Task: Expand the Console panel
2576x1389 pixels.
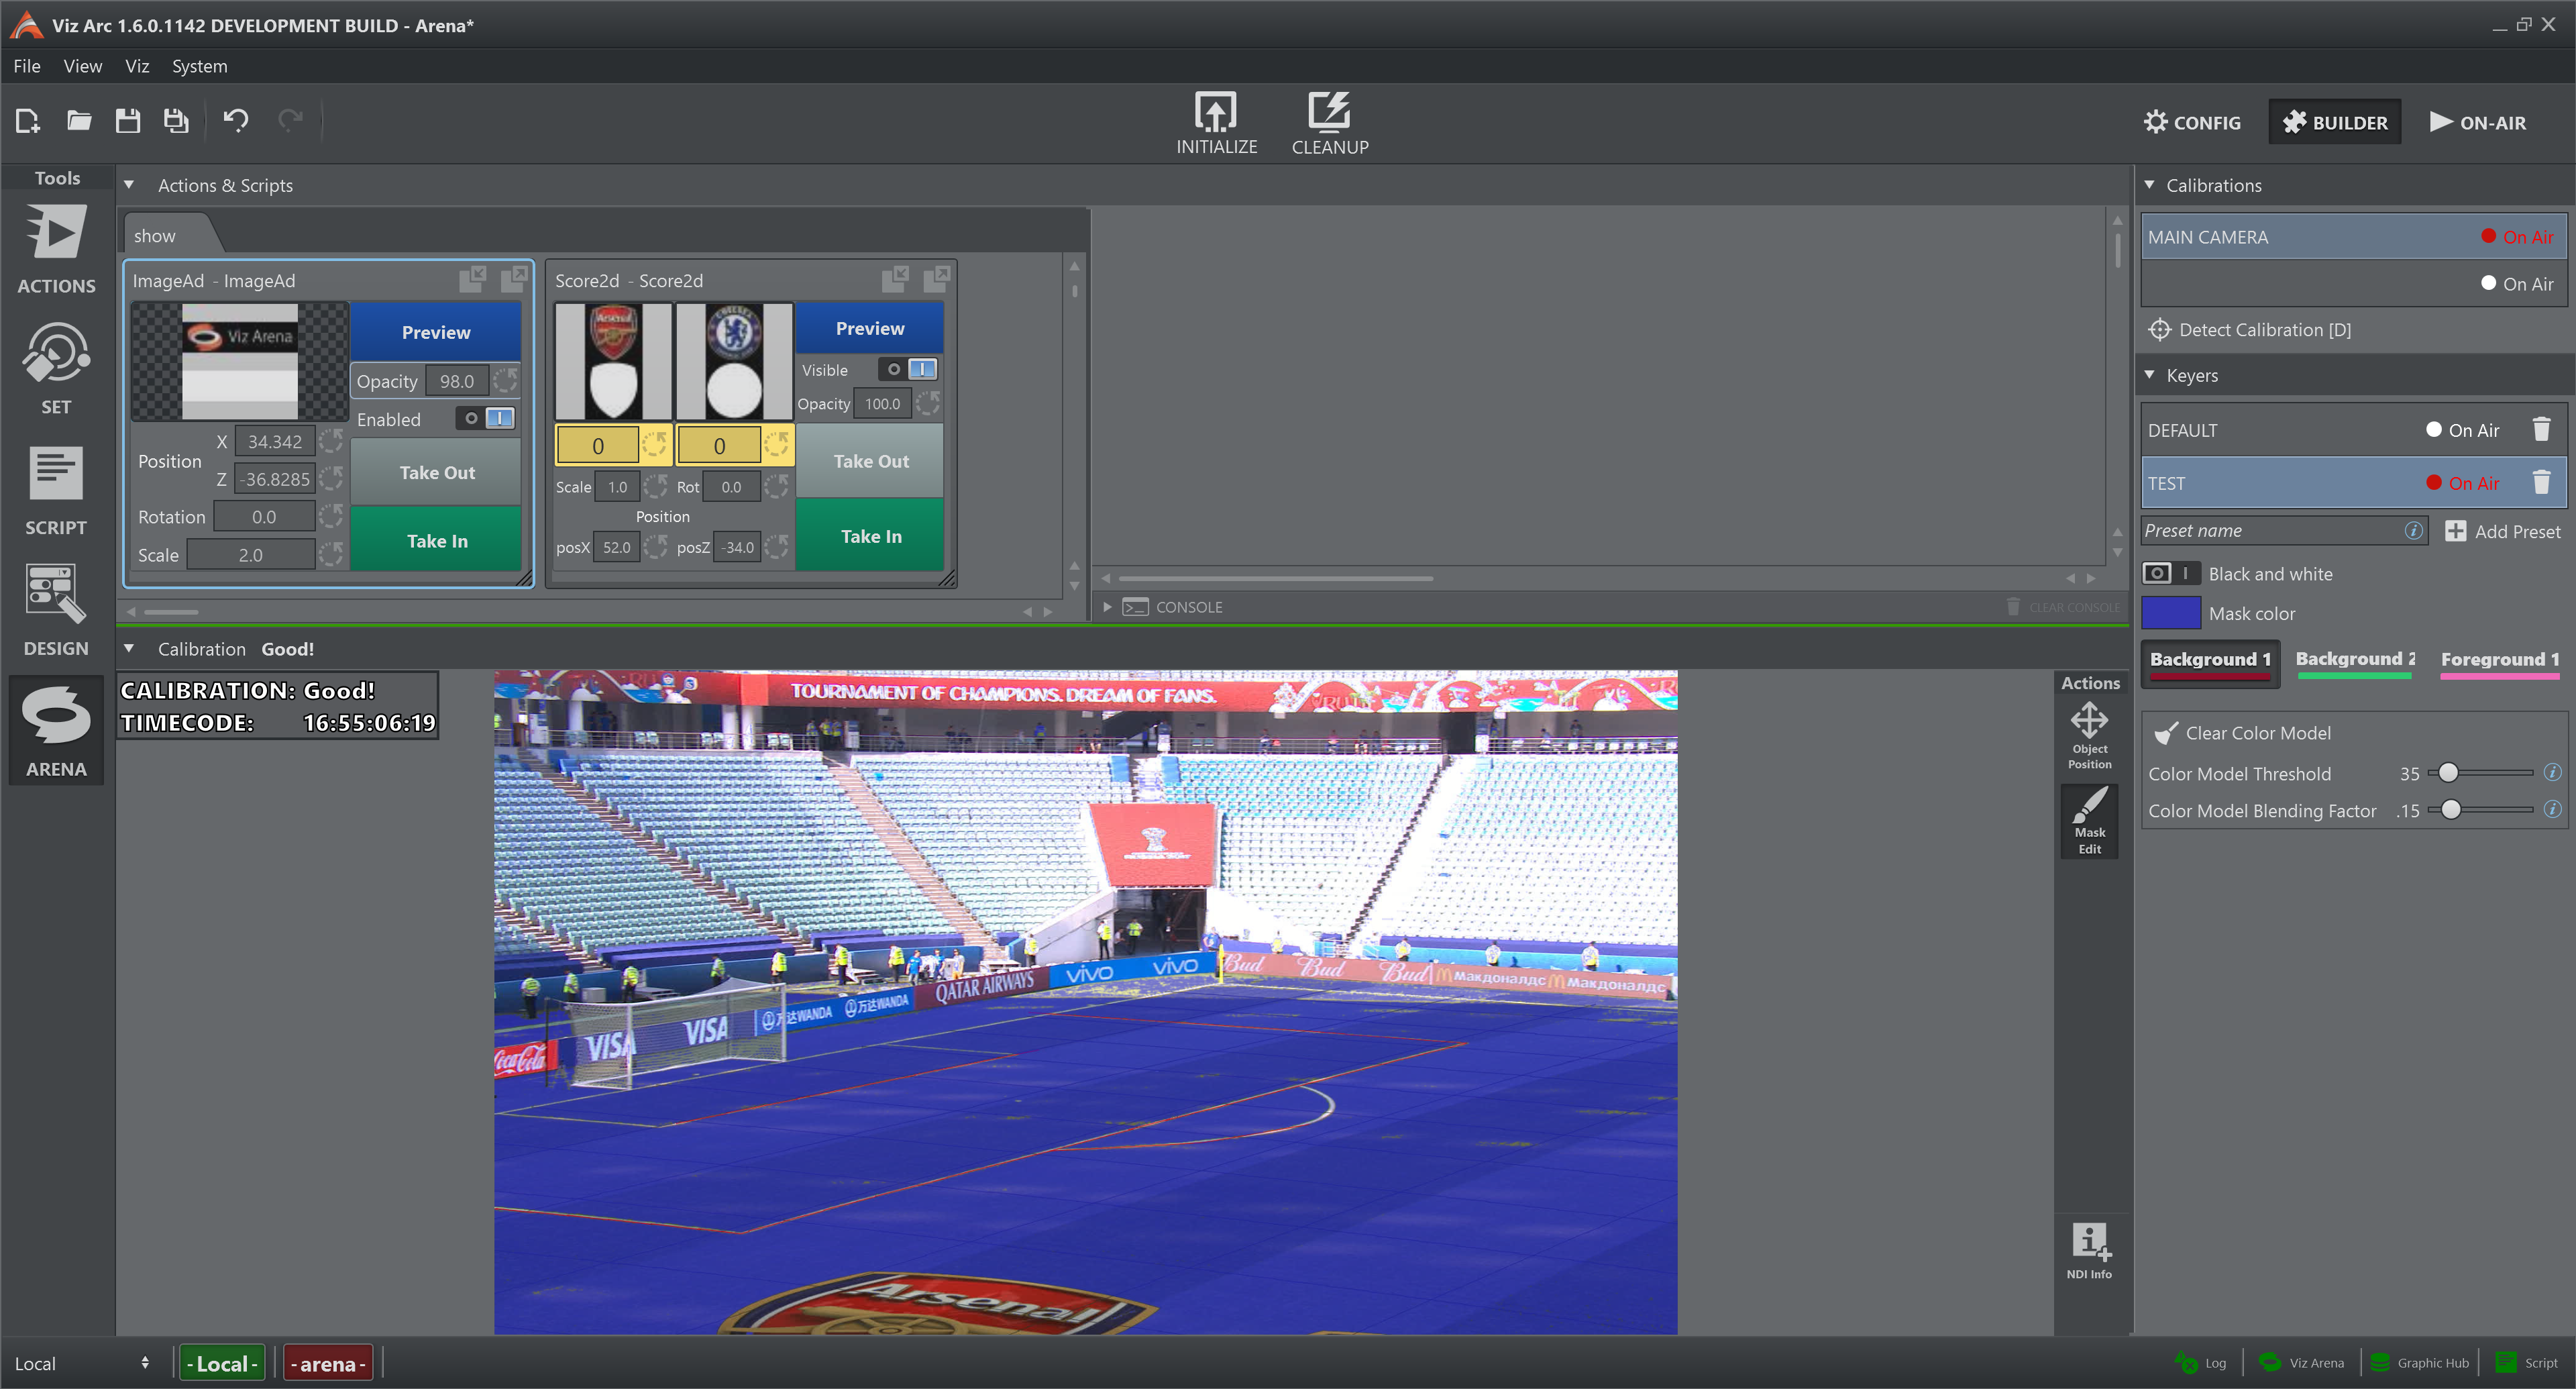Action: pos(1107,606)
